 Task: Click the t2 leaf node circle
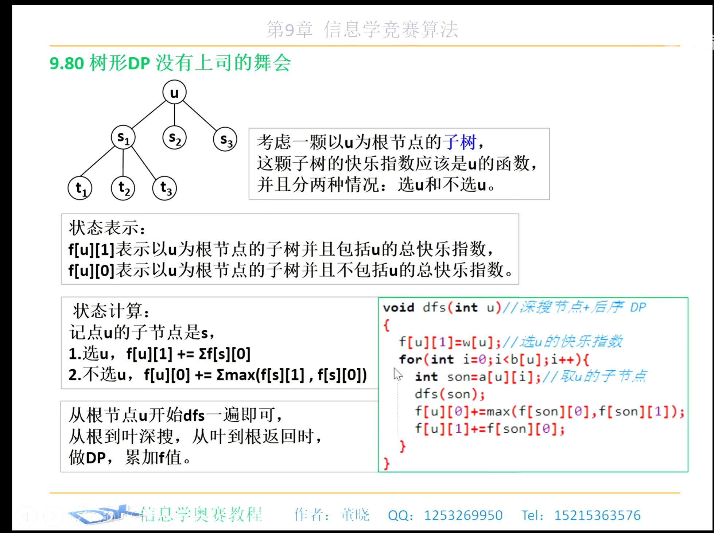click(x=123, y=188)
